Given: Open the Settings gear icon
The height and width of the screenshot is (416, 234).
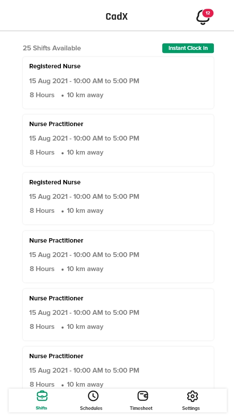Looking at the screenshot, I should click(192, 396).
